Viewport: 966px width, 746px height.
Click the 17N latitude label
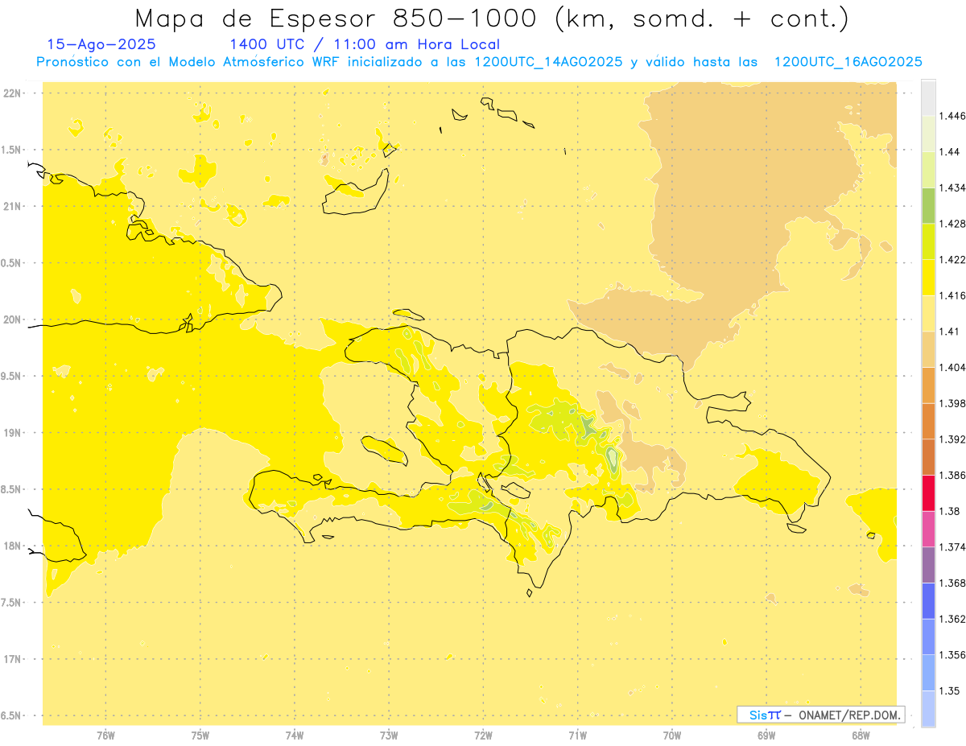tap(12, 659)
